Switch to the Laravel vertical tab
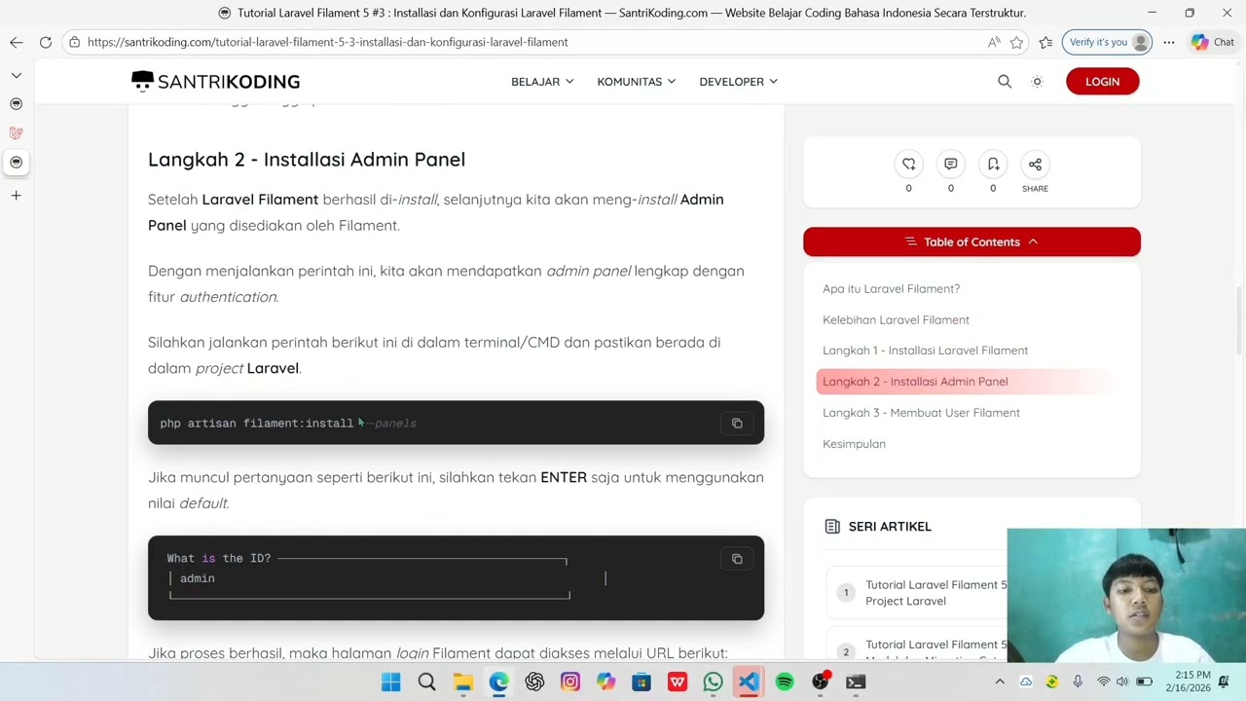 [x=17, y=132]
